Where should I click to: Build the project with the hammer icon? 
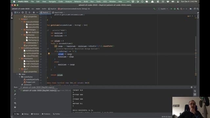[x=154, y=9]
